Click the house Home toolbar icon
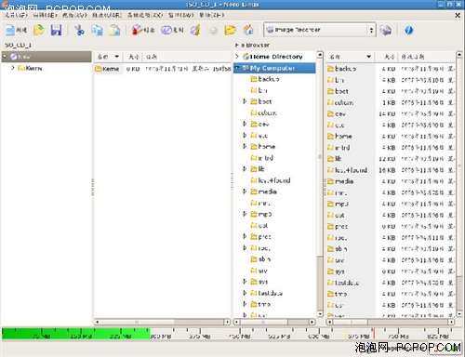 248,30
